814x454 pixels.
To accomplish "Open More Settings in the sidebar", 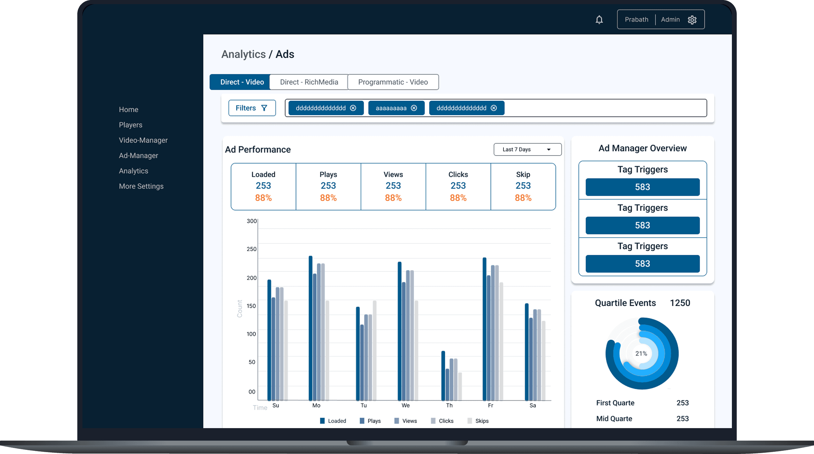I will tap(141, 186).
